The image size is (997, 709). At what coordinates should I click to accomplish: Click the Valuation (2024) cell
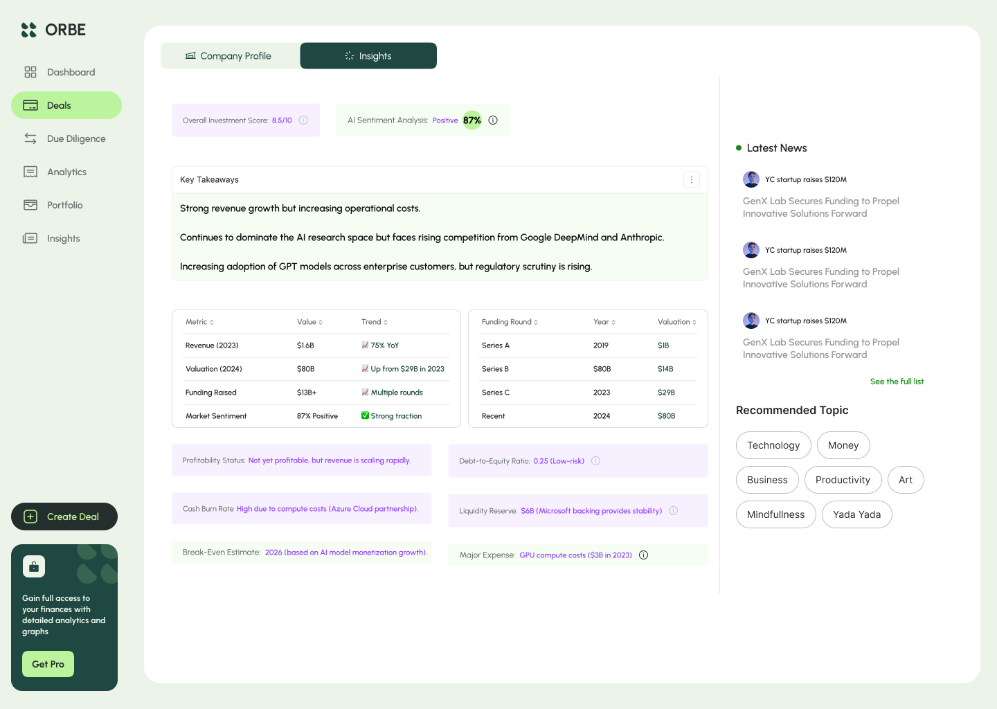(214, 369)
